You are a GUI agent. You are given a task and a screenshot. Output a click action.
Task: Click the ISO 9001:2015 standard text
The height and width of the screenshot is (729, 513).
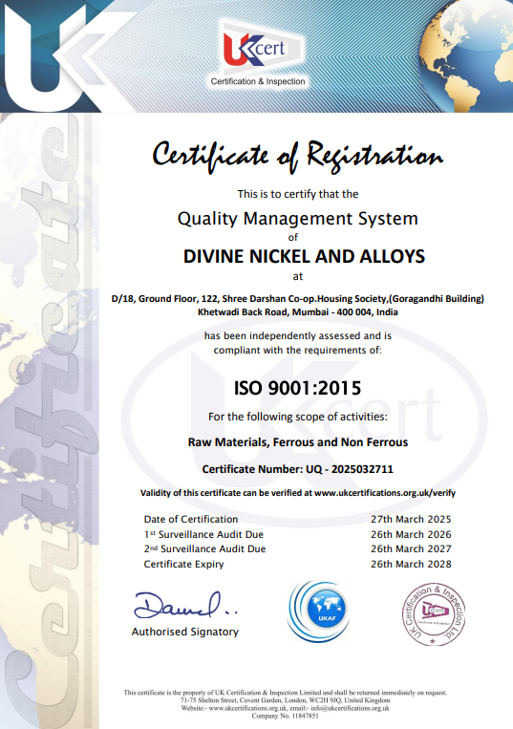[297, 388]
